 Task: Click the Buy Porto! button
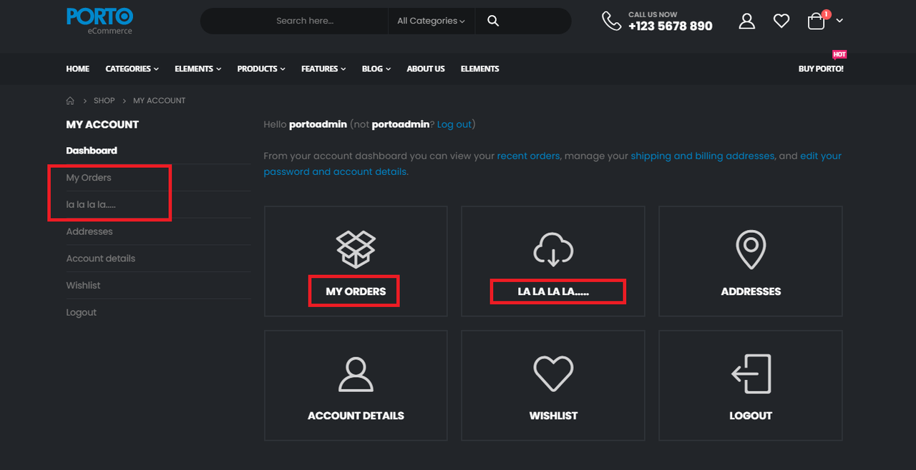click(x=821, y=69)
